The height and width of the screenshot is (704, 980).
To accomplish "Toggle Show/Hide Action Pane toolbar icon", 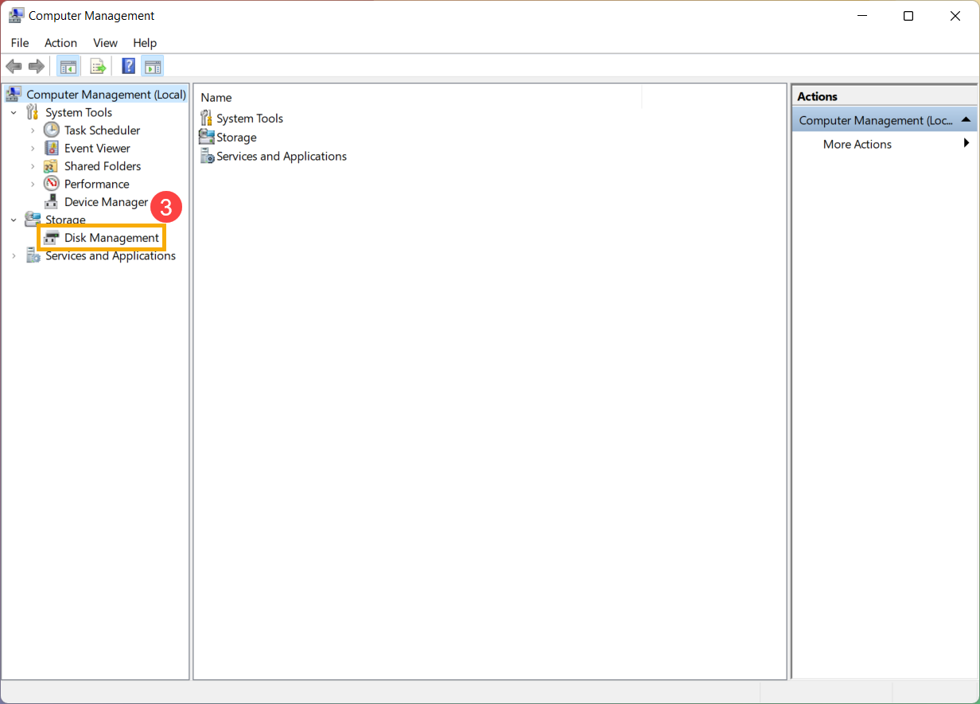I will pos(152,66).
